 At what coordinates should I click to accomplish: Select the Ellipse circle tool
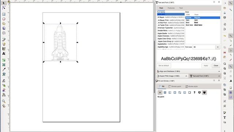4,19
